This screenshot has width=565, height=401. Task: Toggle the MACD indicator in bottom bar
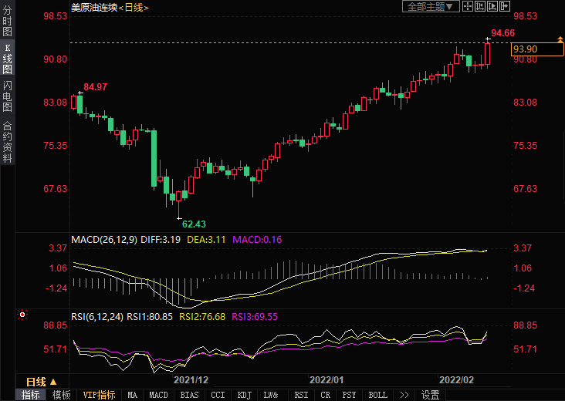coord(158,395)
